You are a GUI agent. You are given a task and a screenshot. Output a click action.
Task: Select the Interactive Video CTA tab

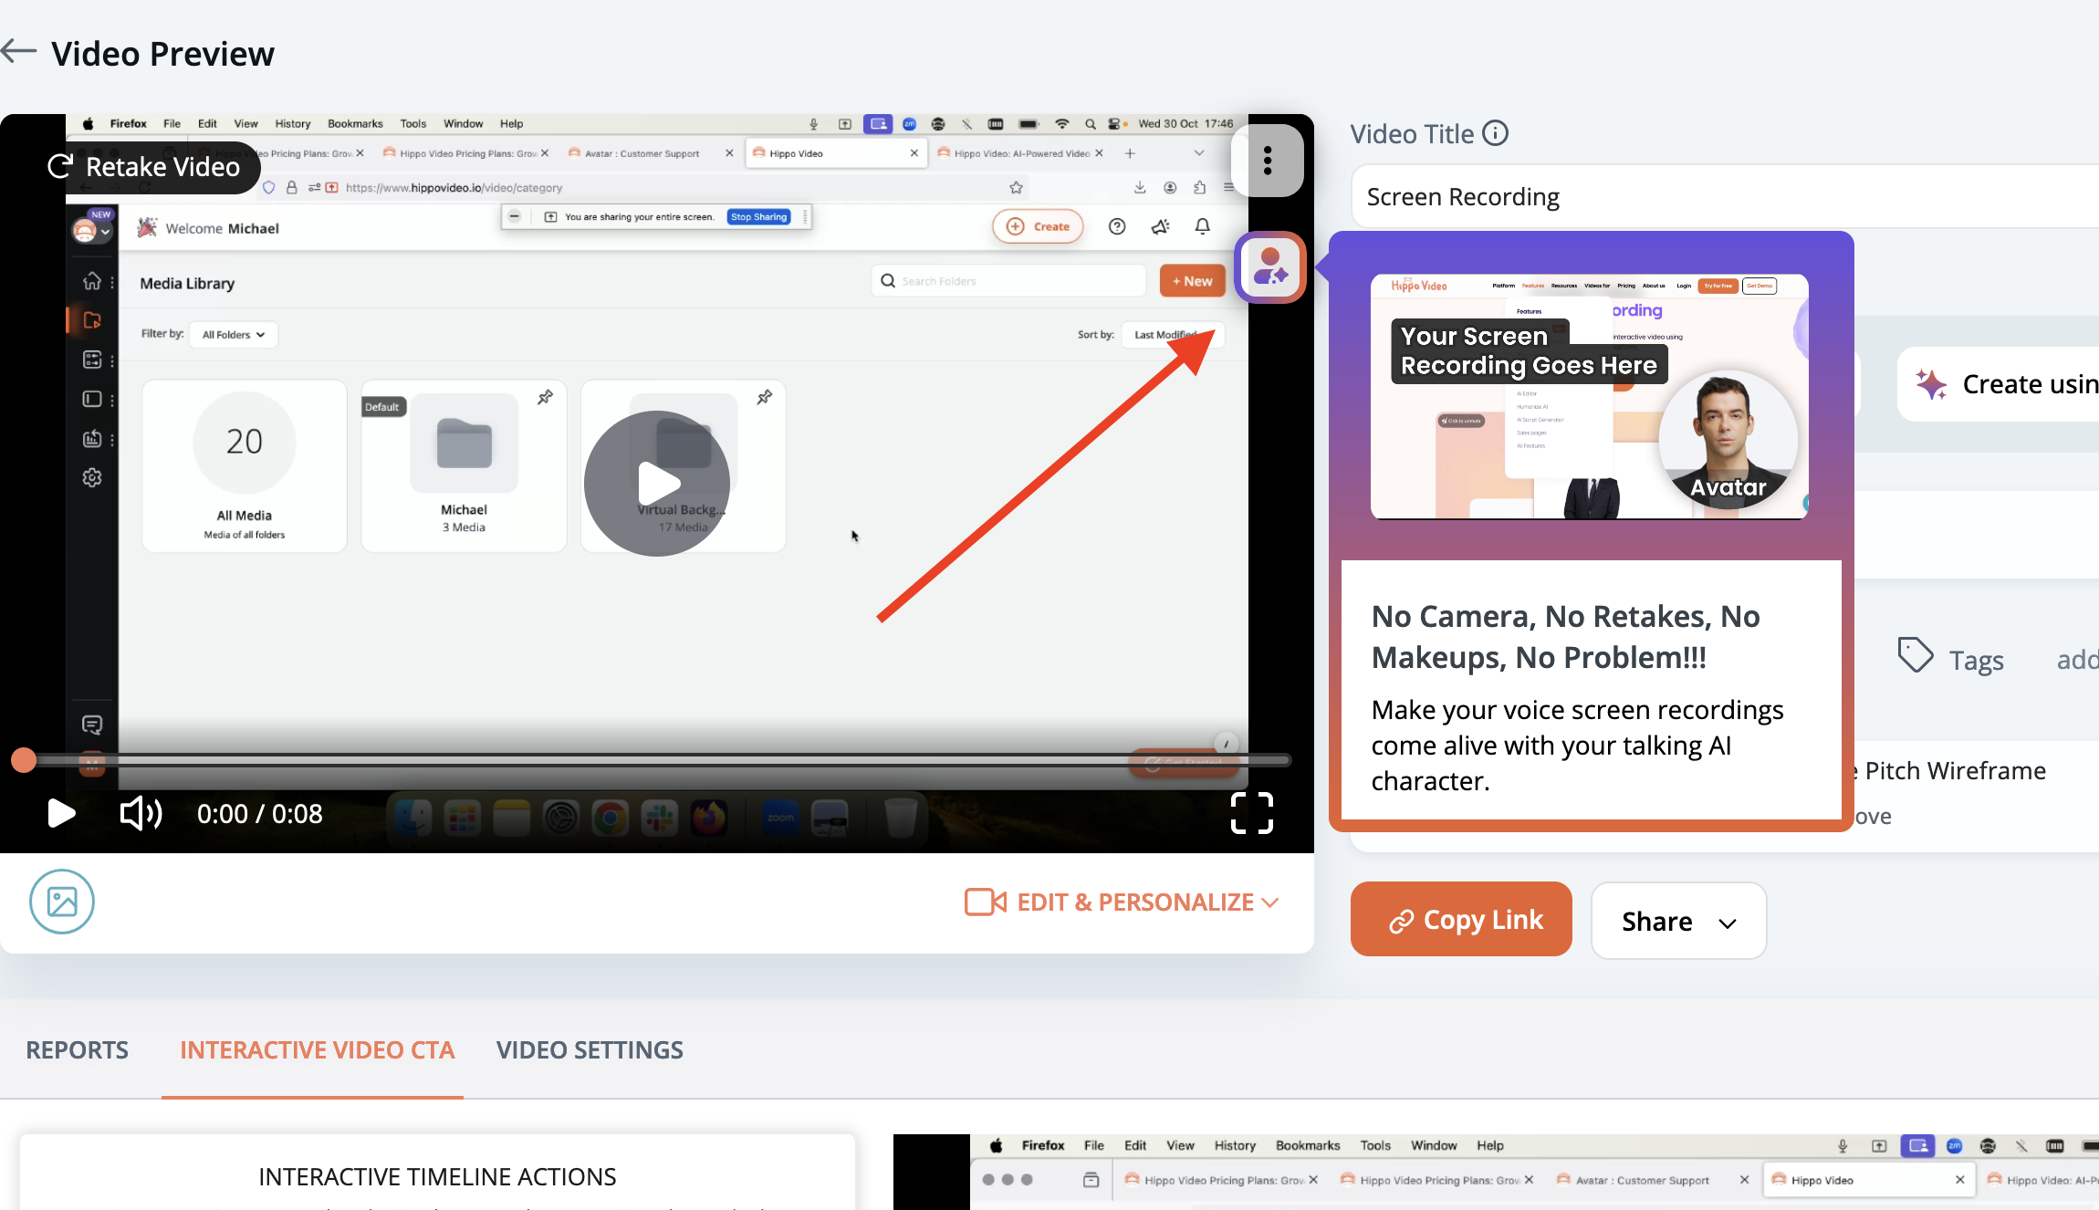pyautogui.click(x=317, y=1049)
